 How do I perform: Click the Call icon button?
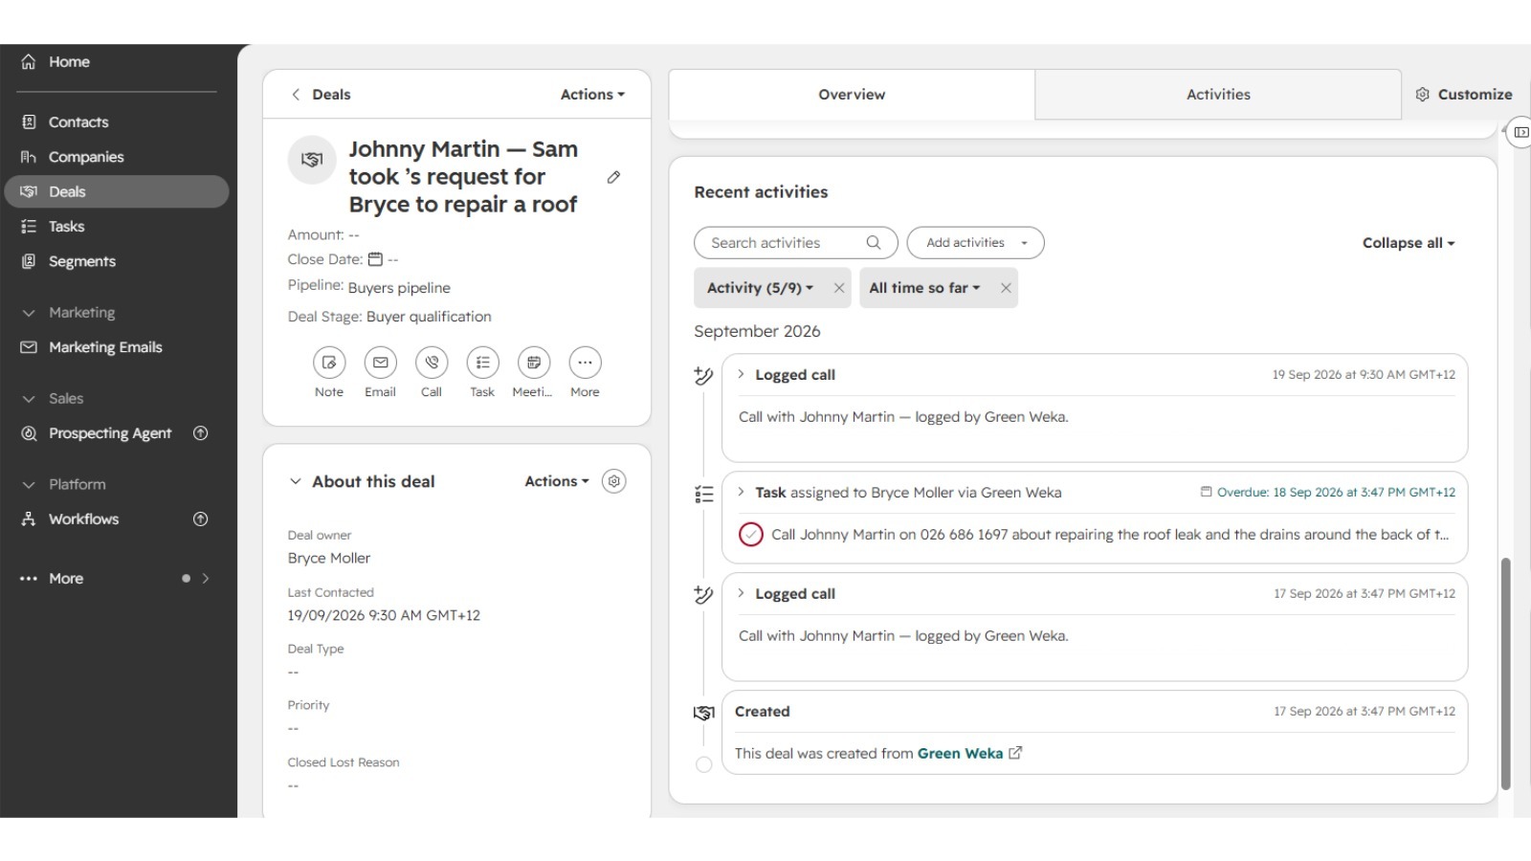pos(432,363)
